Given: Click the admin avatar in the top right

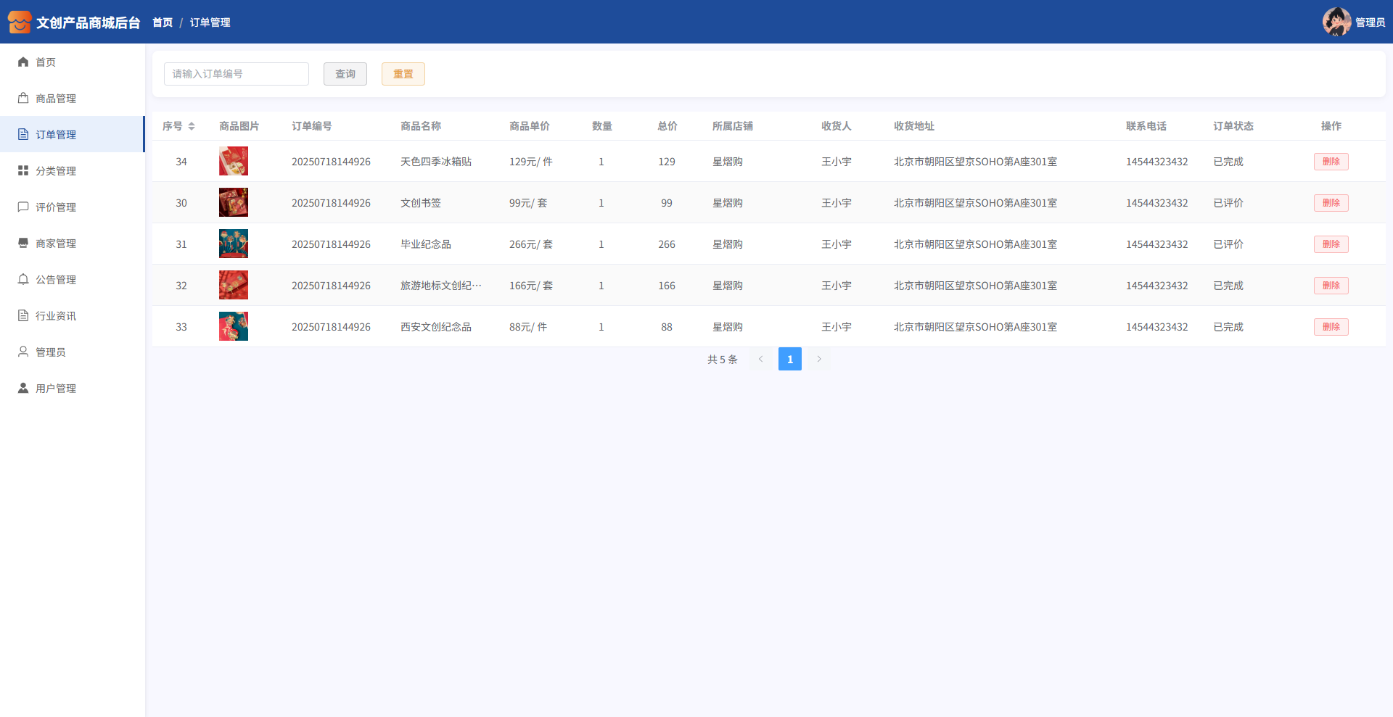Looking at the screenshot, I should (1336, 22).
